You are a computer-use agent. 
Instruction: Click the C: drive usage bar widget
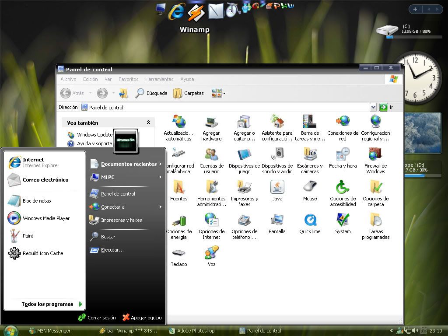pos(414,37)
